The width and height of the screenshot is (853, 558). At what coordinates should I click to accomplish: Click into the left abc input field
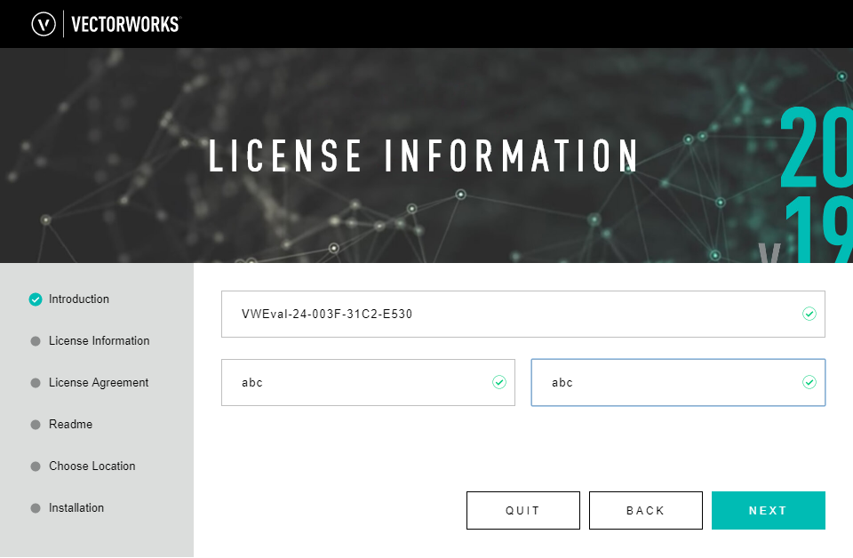click(368, 382)
